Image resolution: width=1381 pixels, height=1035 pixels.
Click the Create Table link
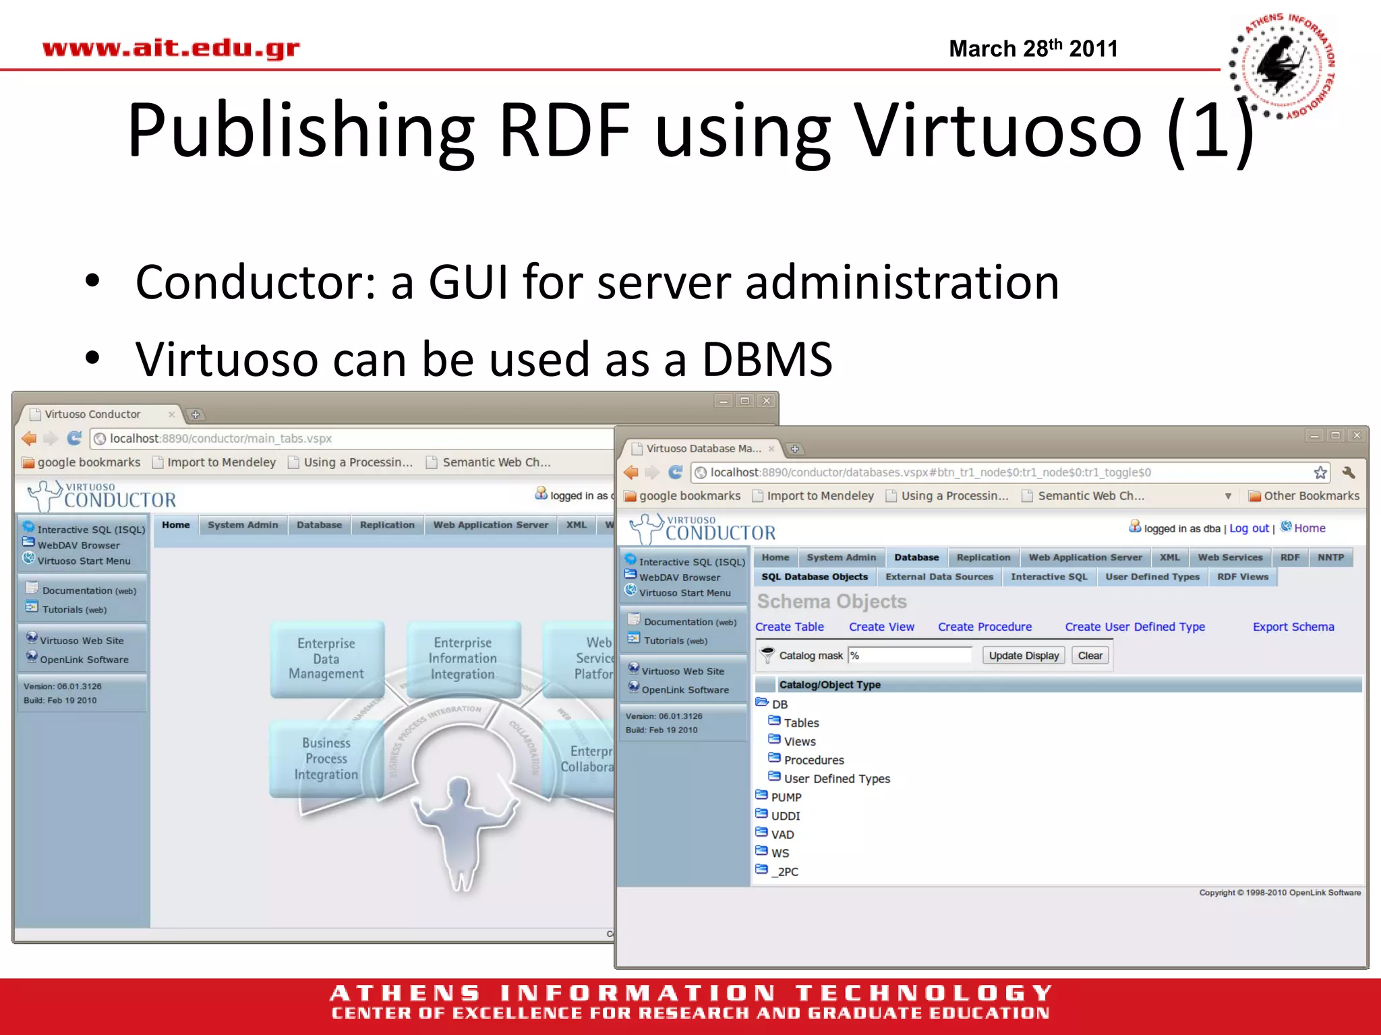point(789,627)
